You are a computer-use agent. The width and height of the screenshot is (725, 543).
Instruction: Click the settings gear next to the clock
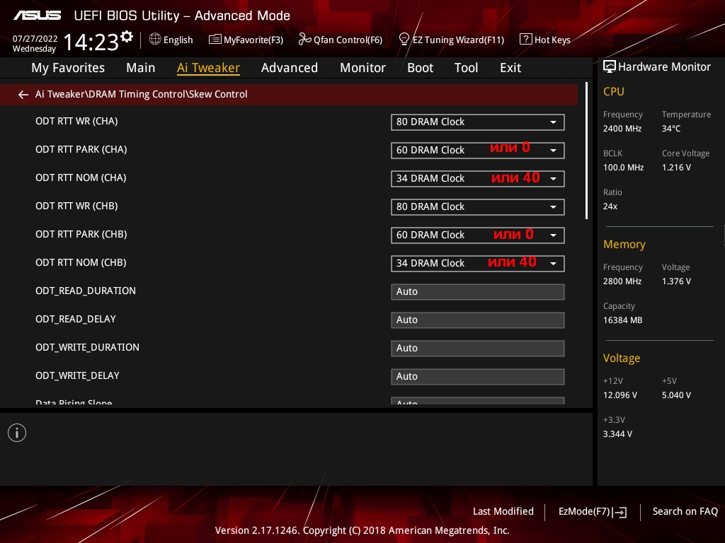tap(127, 37)
